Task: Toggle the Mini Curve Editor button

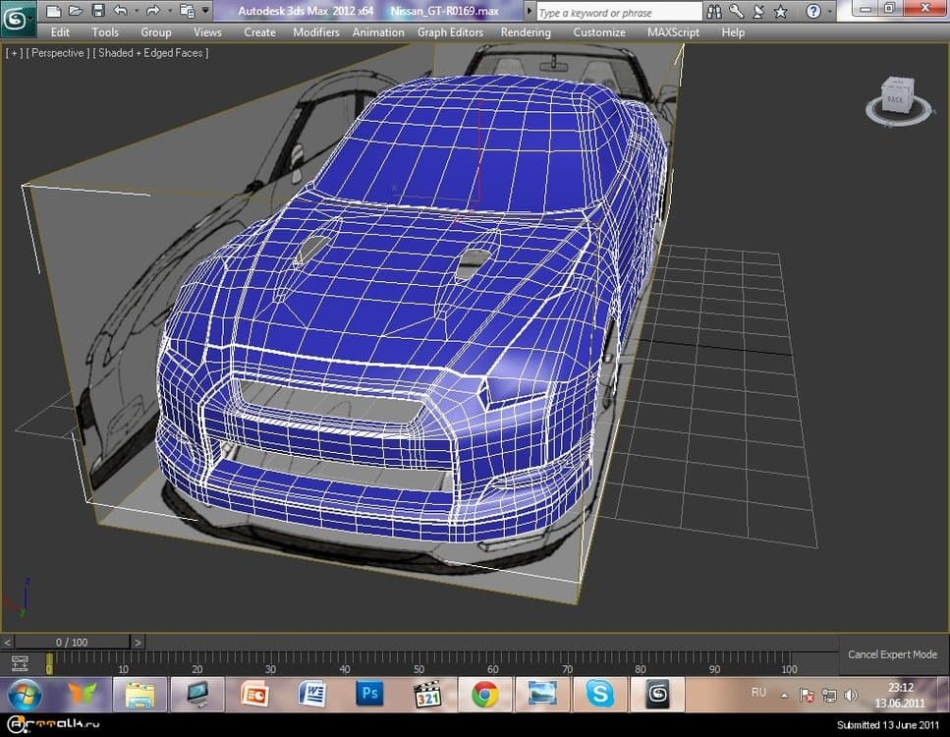Action: click(19, 663)
